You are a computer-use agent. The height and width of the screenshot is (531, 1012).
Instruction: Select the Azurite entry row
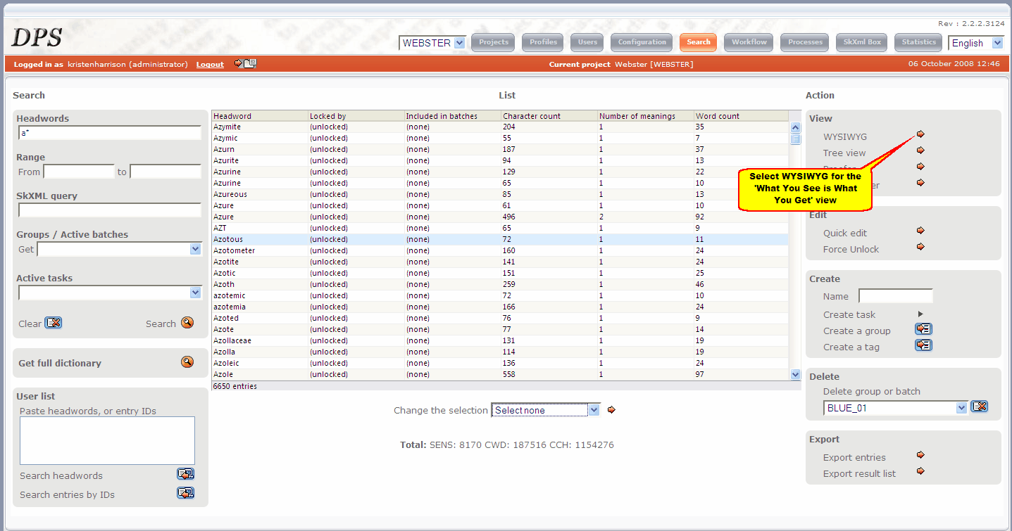(500, 160)
